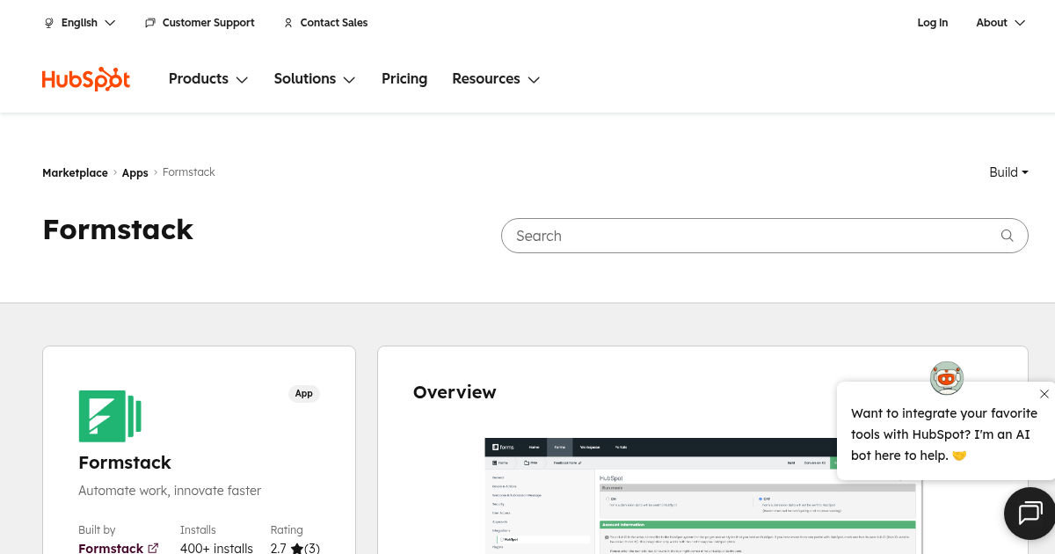The width and height of the screenshot is (1055, 554).
Task: Click 'Automate work, innovate faster' tagline
Action: [x=170, y=491]
